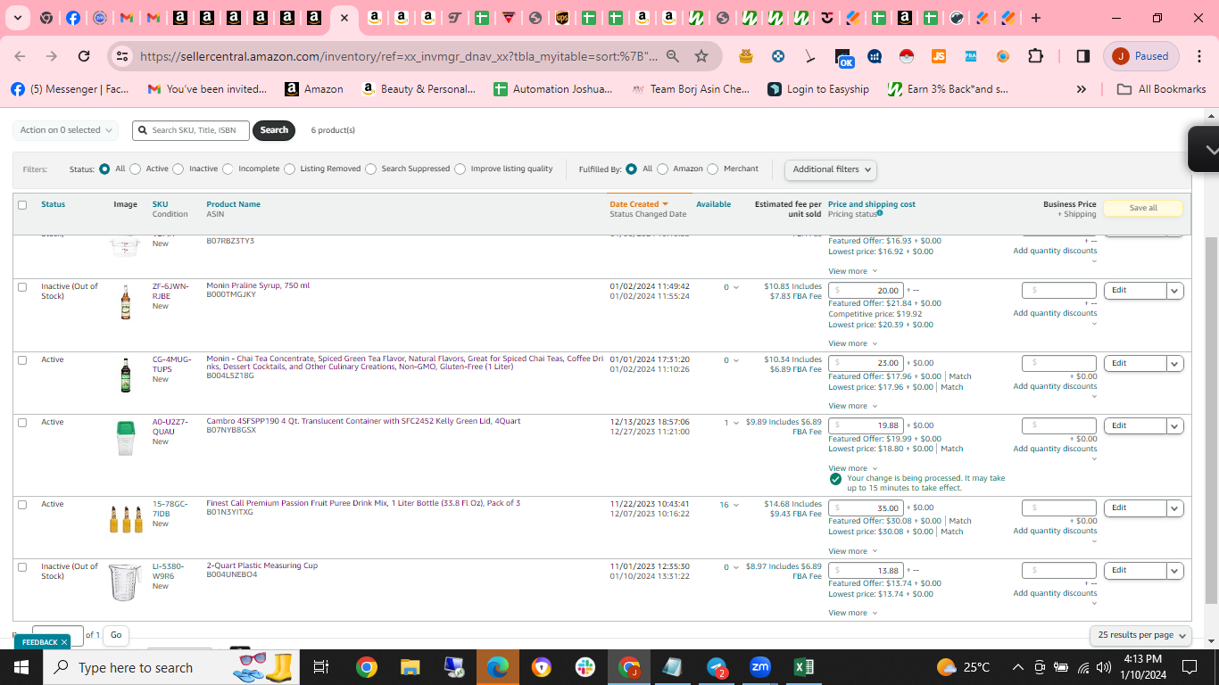
Task: Select Search Suppressed status filter
Action: click(x=370, y=169)
